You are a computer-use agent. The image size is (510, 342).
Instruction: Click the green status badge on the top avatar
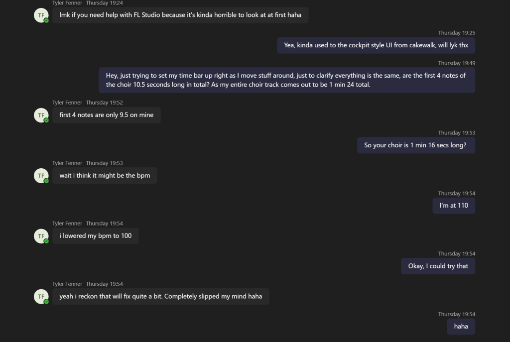46,20
